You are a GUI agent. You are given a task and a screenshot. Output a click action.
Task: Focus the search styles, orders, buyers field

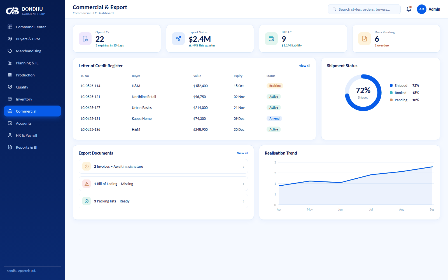364,9
